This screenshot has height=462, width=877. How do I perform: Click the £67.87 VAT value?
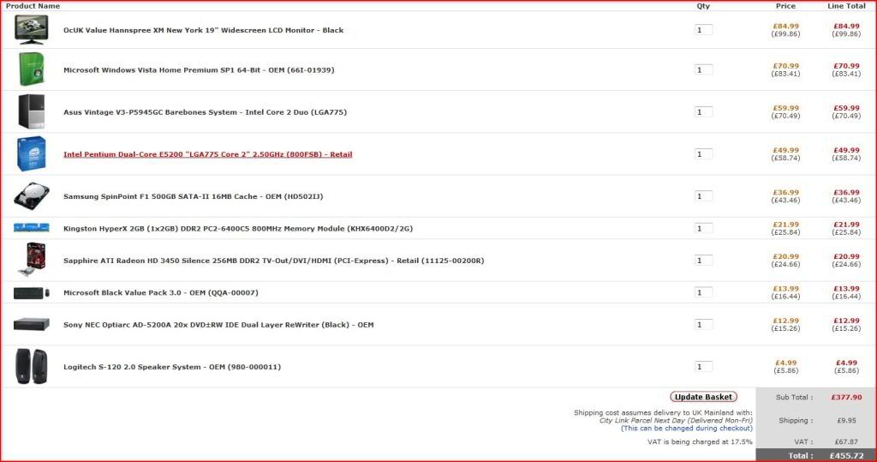(x=846, y=441)
